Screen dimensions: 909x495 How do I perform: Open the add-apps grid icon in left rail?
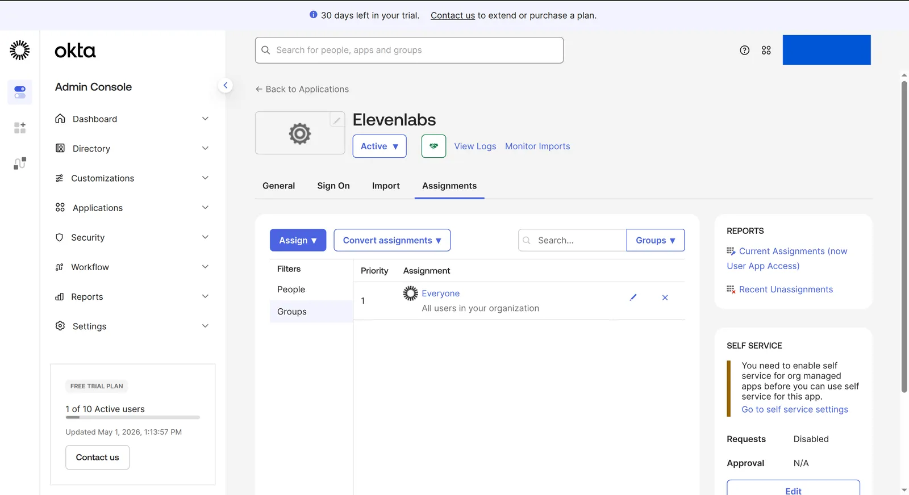click(20, 128)
